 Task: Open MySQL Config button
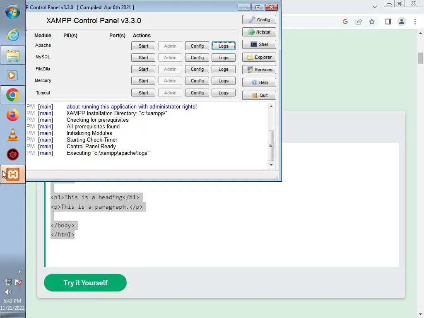click(x=197, y=58)
